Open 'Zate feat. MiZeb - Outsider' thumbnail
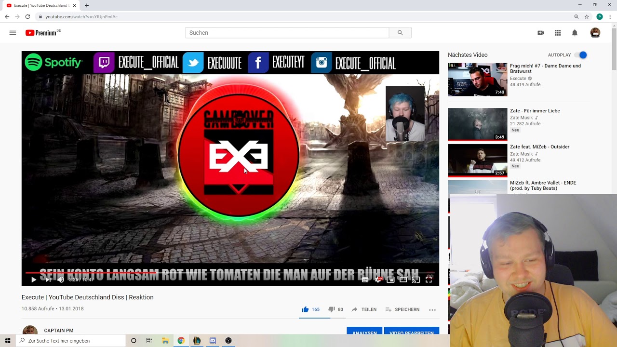The height and width of the screenshot is (347, 617). click(477, 160)
